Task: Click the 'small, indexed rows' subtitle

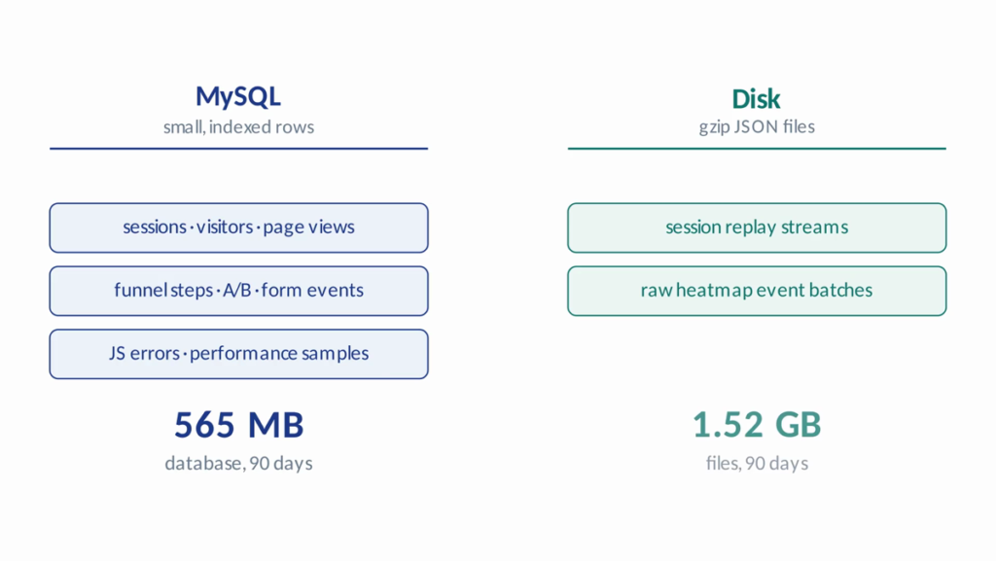Action: [238, 127]
